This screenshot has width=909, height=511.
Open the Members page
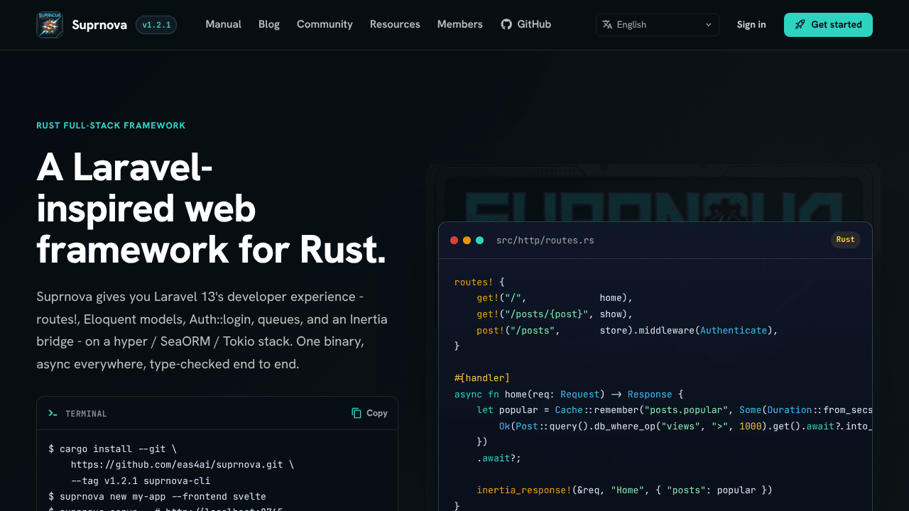click(460, 24)
